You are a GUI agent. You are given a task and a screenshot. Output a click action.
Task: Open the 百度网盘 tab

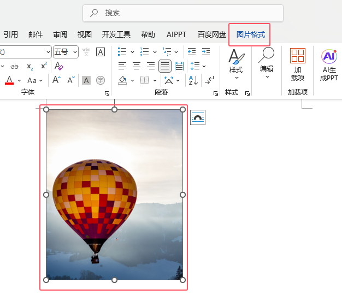pyautogui.click(x=212, y=34)
